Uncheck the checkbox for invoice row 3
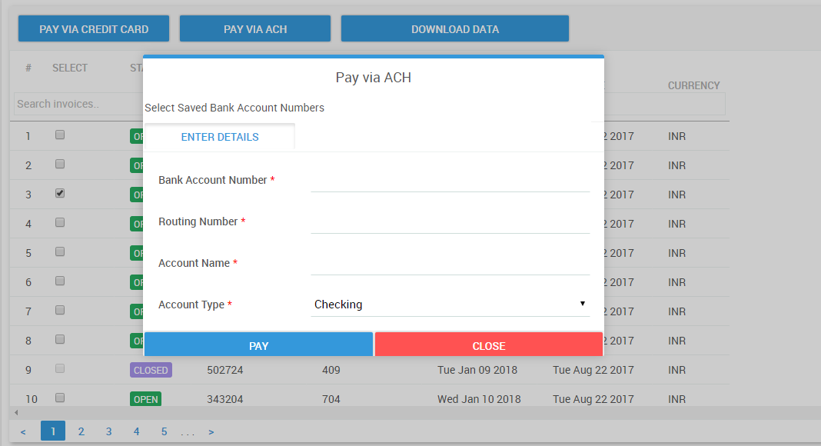 [60, 194]
